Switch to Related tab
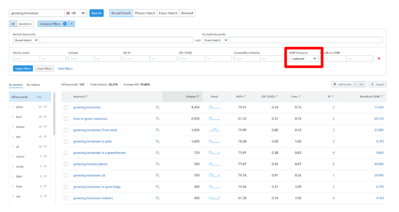This screenshot has height=212, width=399. (187, 13)
